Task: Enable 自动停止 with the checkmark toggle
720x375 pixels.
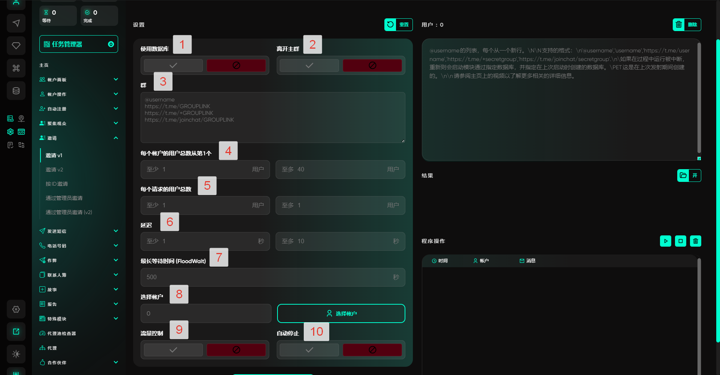Action: 309,350
